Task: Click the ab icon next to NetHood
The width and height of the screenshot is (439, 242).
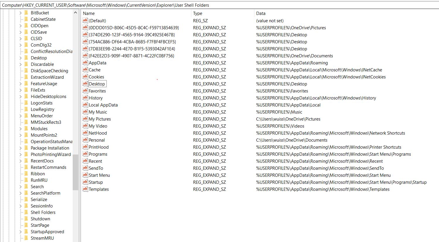Action: pyautogui.click(x=85, y=133)
